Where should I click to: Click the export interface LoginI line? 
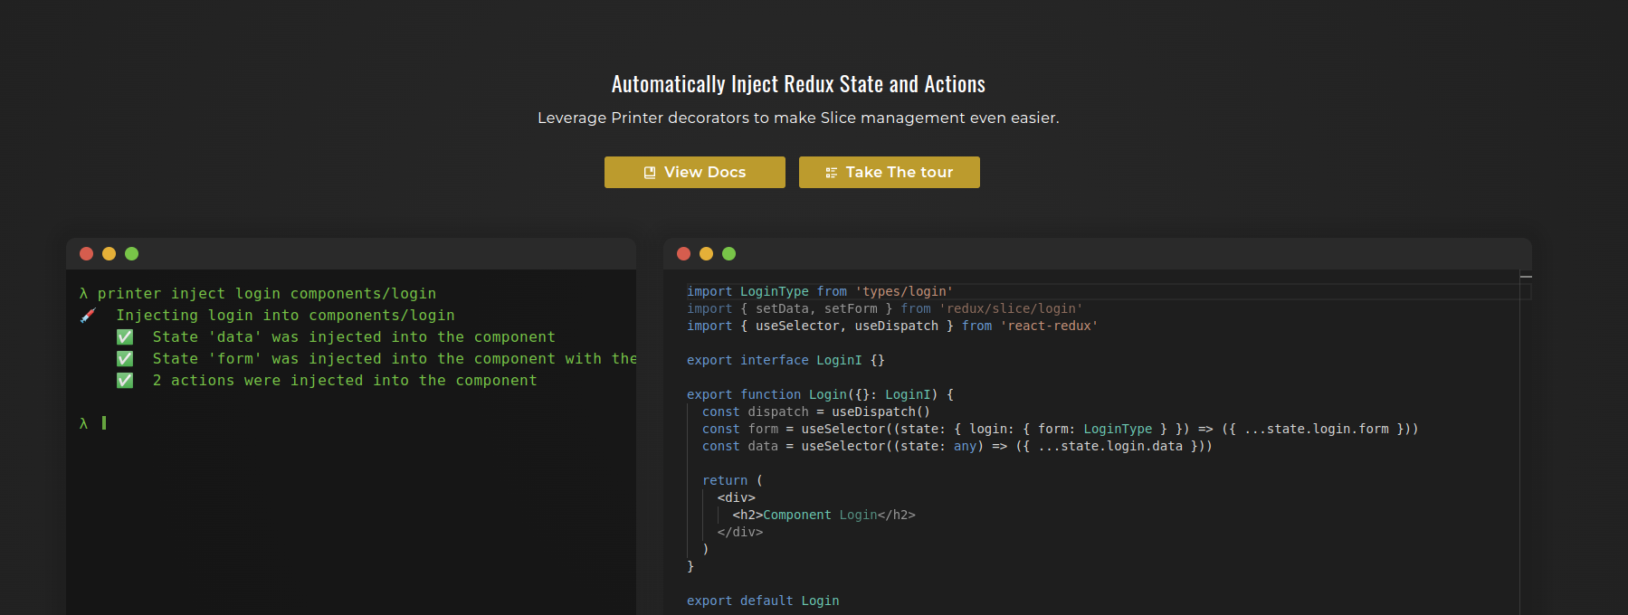785,360
